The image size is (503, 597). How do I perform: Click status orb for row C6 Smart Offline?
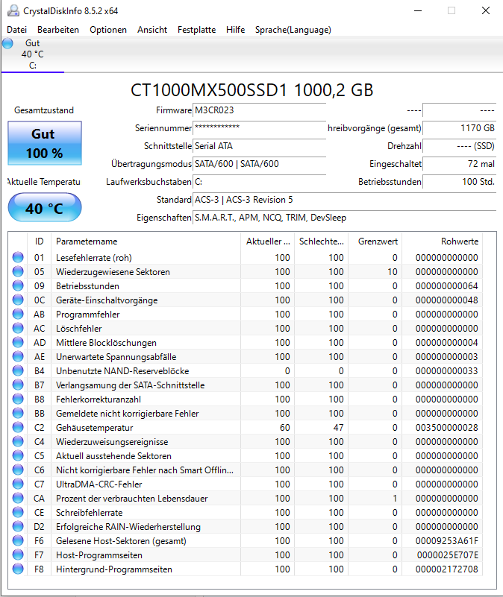[18, 470]
